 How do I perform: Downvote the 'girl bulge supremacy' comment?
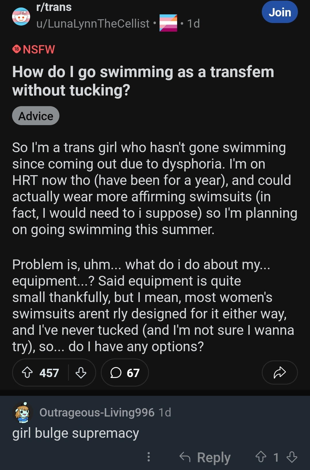coord(292,457)
